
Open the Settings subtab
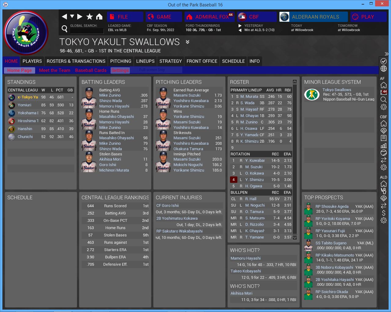120,70
